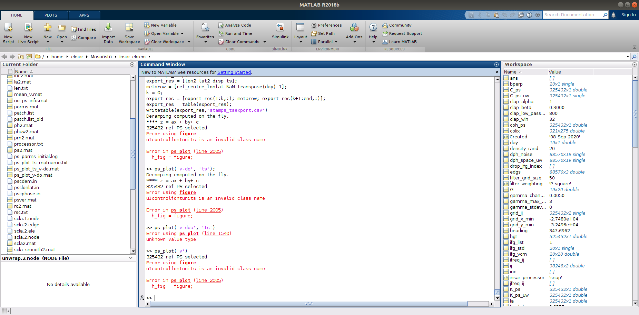
Task: Open Request Support
Action: [x=402, y=33]
